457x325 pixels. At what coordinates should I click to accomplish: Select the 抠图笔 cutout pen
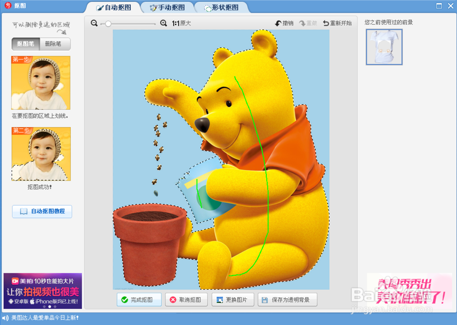[26, 44]
